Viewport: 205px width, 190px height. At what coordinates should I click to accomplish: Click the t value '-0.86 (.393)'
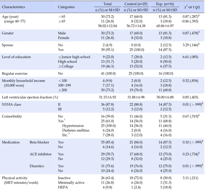190,21
